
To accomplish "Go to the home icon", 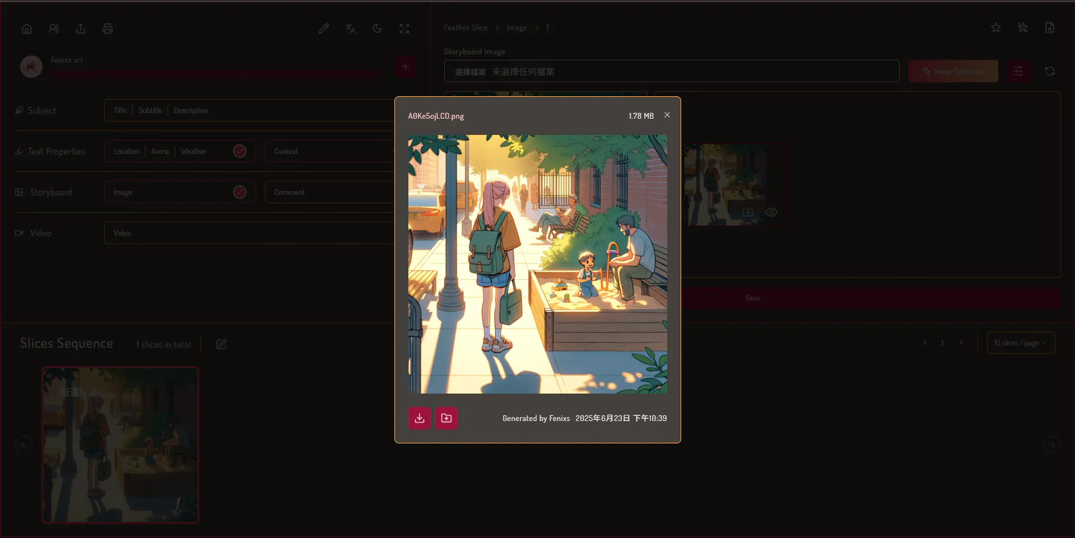I will (27, 29).
